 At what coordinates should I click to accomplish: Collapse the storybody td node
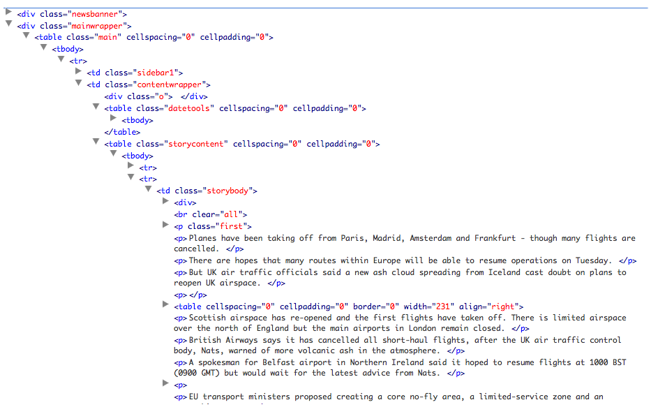tap(149, 189)
